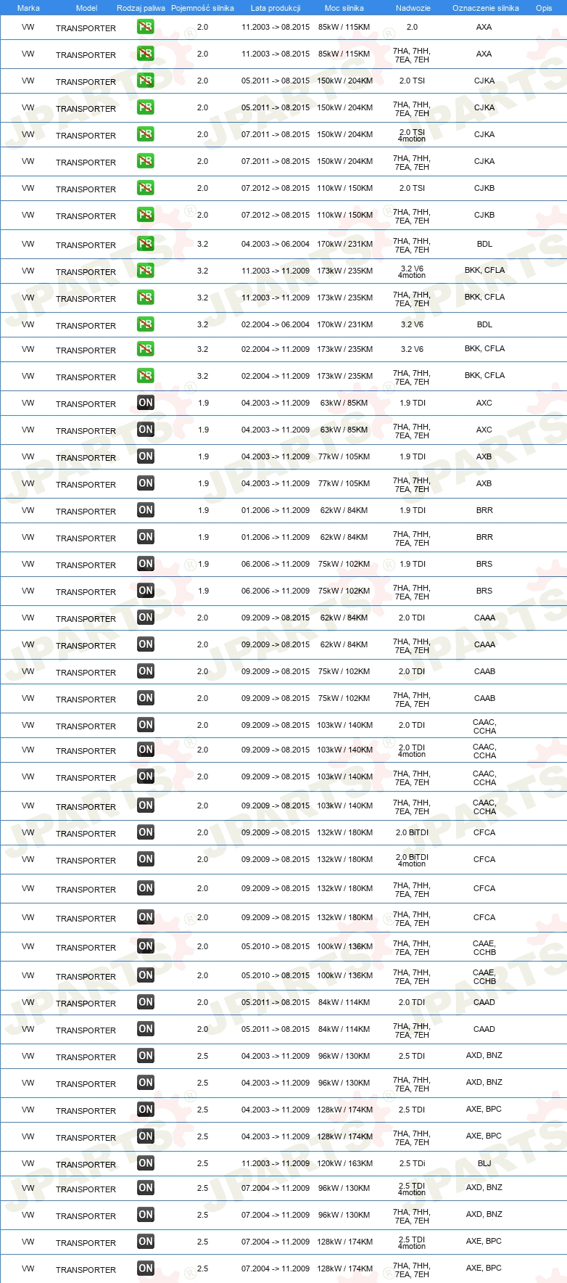Click the 04.2003 -> 06.2004 production years cell
The height and width of the screenshot is (1283, 567).
coord(276,244)
